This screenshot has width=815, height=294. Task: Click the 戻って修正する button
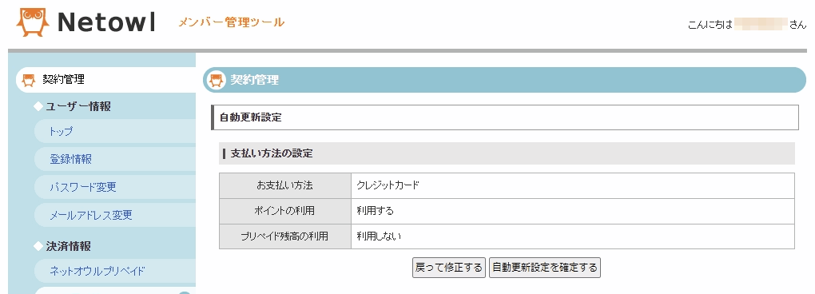click(x=449, y=268)
